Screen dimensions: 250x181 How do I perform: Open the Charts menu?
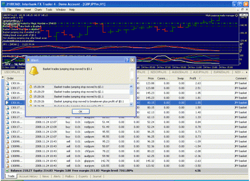38,10
